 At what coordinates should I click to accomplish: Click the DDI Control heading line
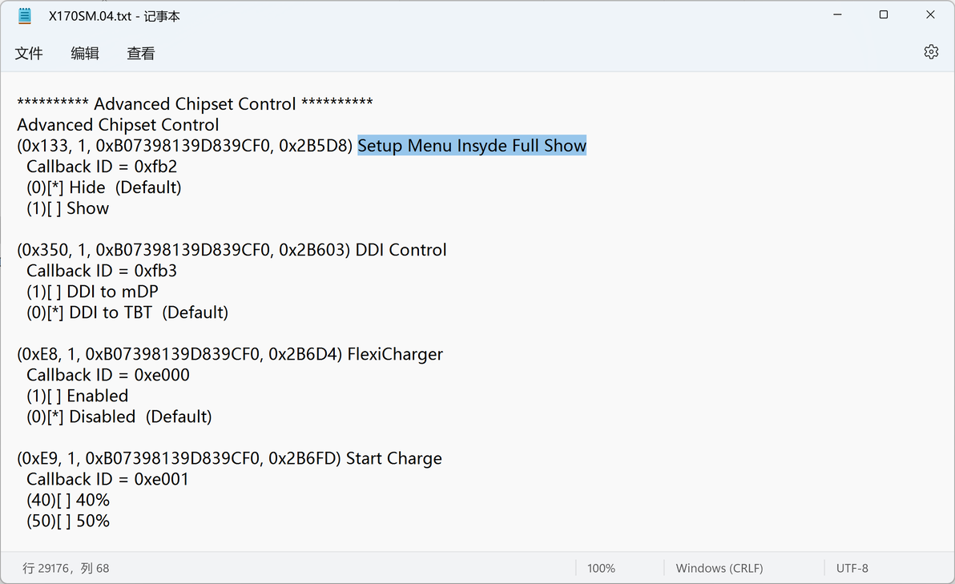click(232, 250)
